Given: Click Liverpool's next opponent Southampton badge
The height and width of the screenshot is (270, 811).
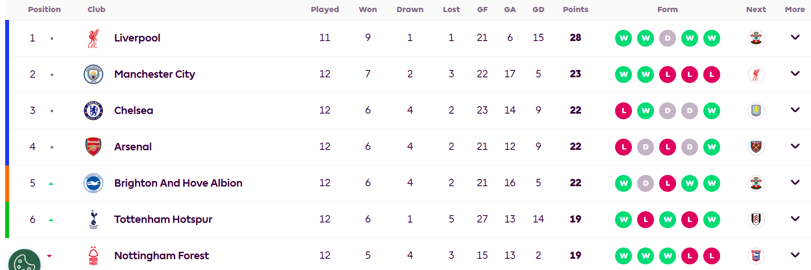Looking at the screenshot, I should pyautogui.click(x=756, y=38).
